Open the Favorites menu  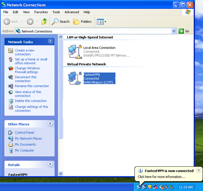41,12
